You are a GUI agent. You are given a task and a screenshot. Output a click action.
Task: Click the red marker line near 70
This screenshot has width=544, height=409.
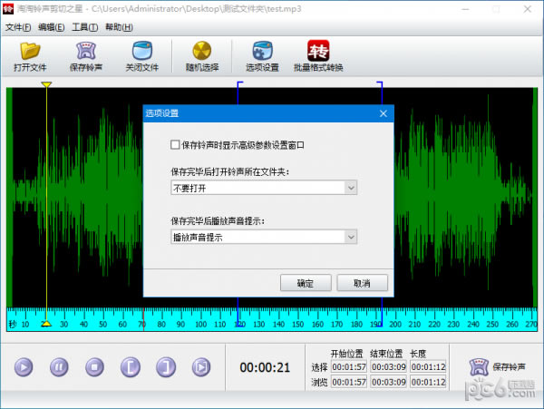click(143, 319)
